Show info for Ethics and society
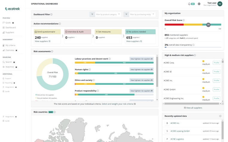The height and width of the screenshot is (142, 228). (94, 80)
